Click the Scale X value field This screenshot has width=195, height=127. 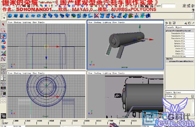pos(188,49)
